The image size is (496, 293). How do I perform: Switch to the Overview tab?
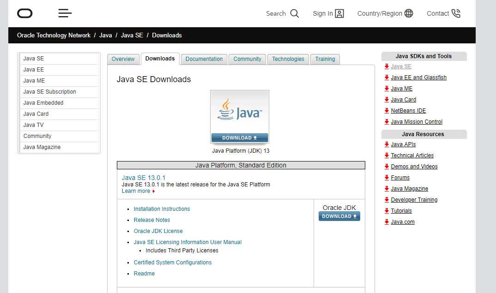point(123,59)
